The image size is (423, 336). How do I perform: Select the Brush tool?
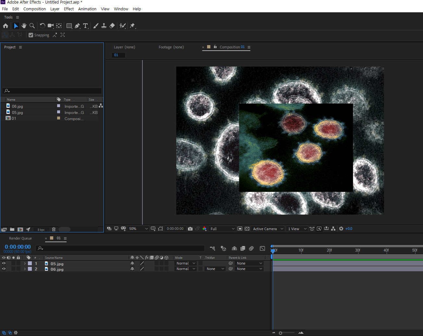96,26
